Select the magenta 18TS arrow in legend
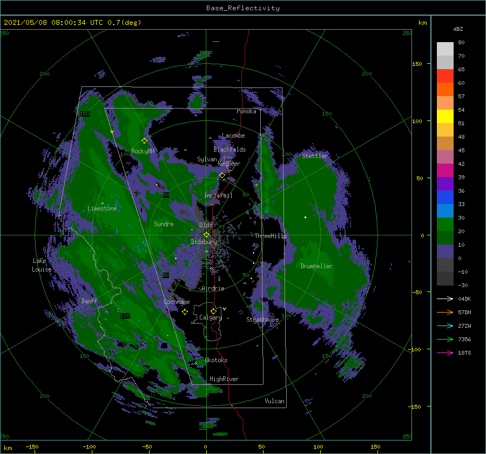The width and height of the screenshot is (486, 454). point(445,353)
